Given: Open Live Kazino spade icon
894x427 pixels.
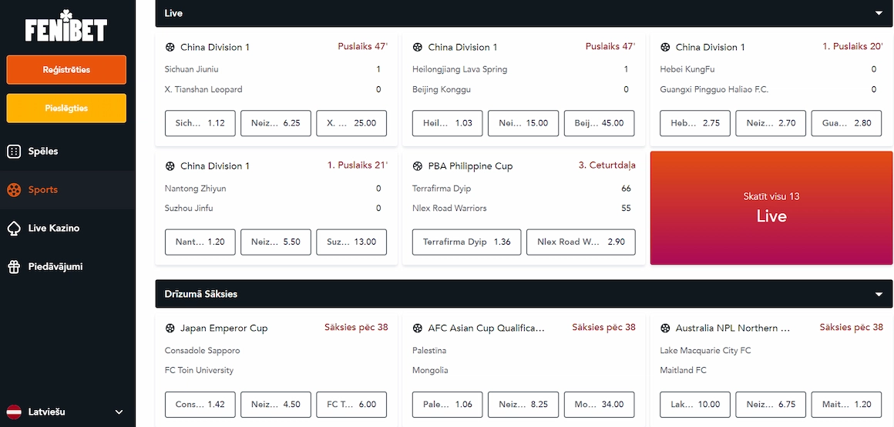Looking at the screenshot, I should pyautogui.click(x=14, y=229).
